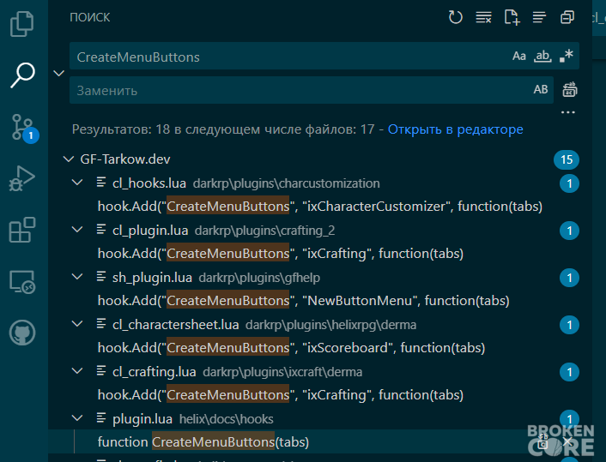Toggle Preserve Case in replace field
Screen dimensions: 606x462
[541, 89]
